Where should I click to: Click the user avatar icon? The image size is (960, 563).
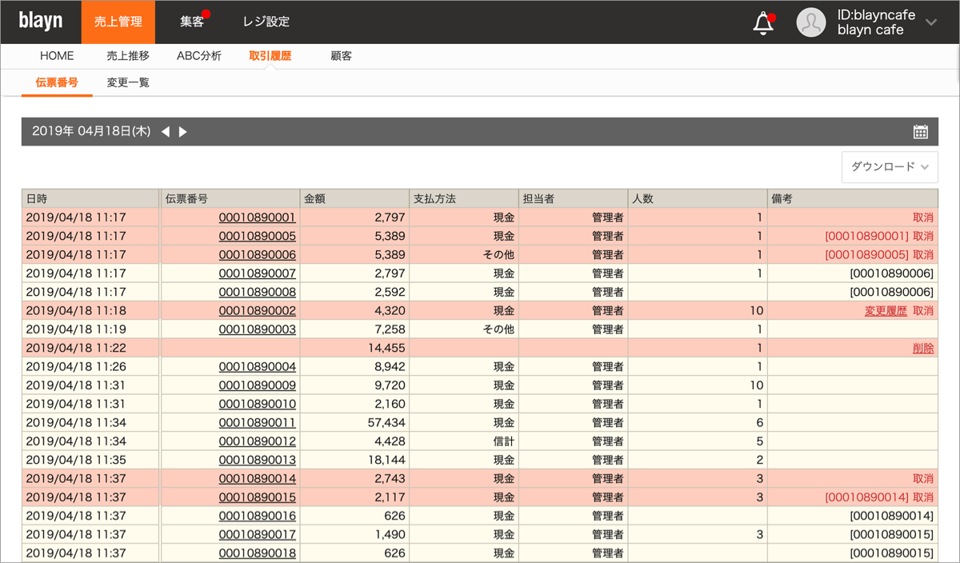pyautogui.click(x=811, y=22)
